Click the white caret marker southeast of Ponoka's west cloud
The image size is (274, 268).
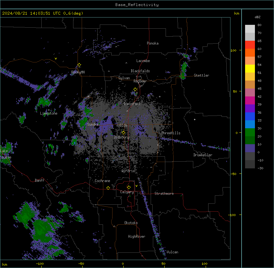(116, 47)
